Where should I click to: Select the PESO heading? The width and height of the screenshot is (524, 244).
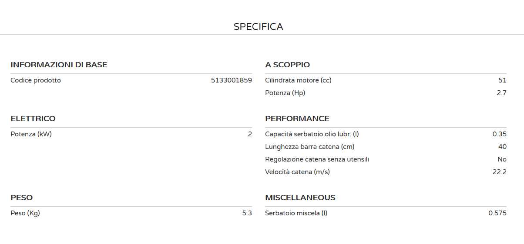[21, 198]
